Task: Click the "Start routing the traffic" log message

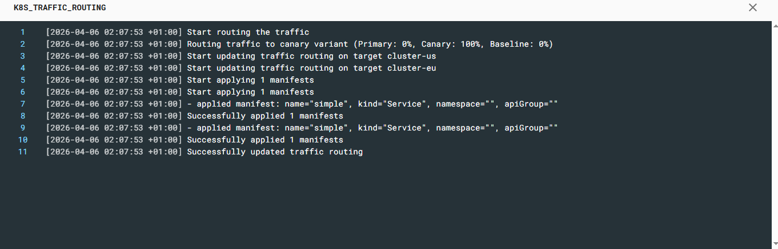Action: tap(248, 32)
